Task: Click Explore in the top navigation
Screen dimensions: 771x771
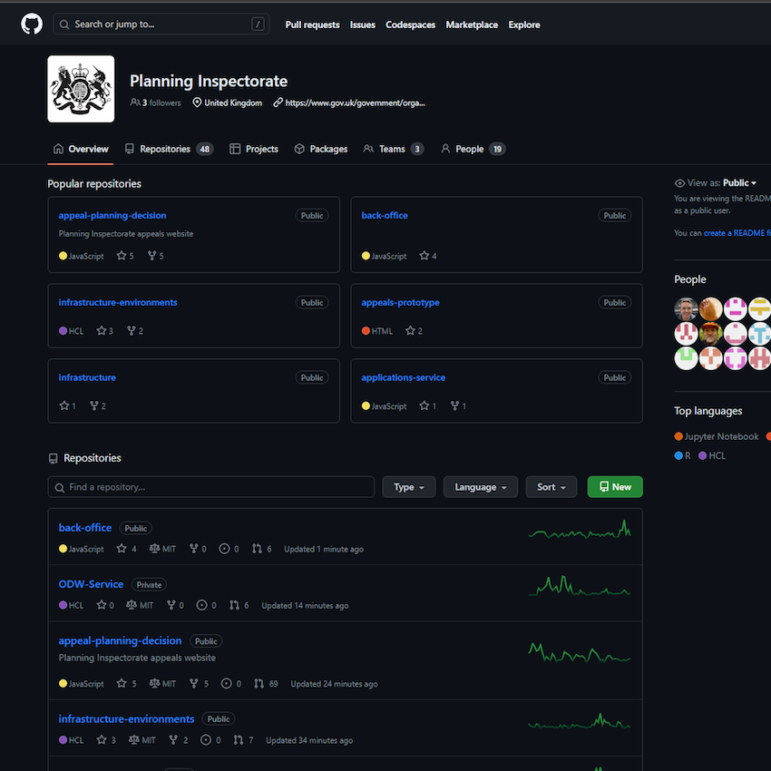Action: point(524,24)
